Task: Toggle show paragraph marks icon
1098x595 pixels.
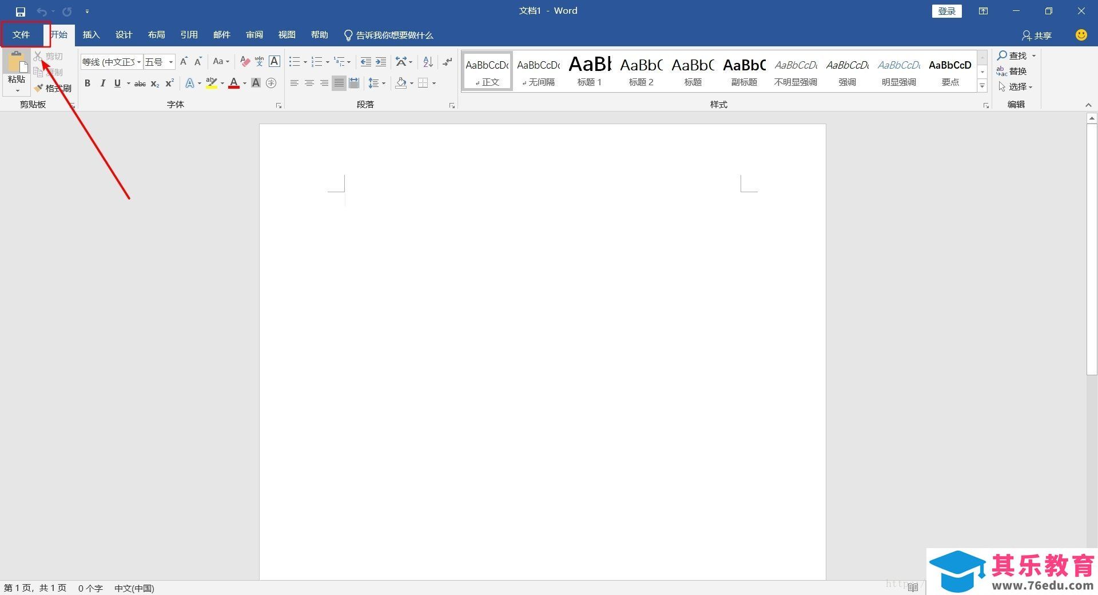Action: (x=447, y=61)
